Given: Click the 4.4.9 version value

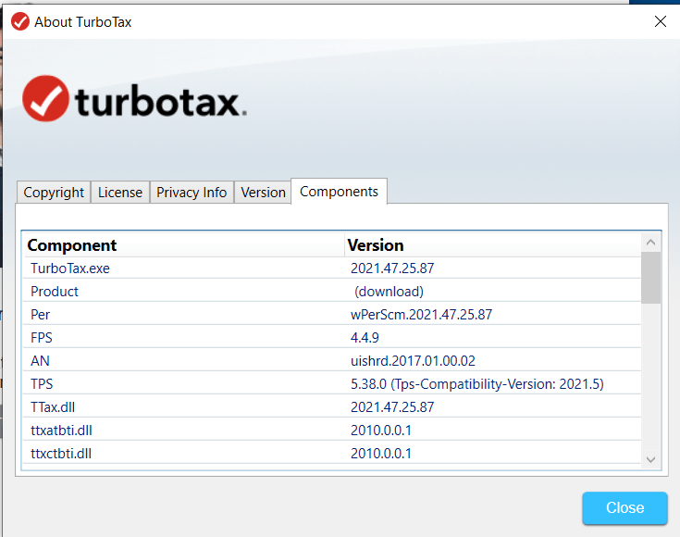Looking at the screenshot, I should tap(365, 337).
